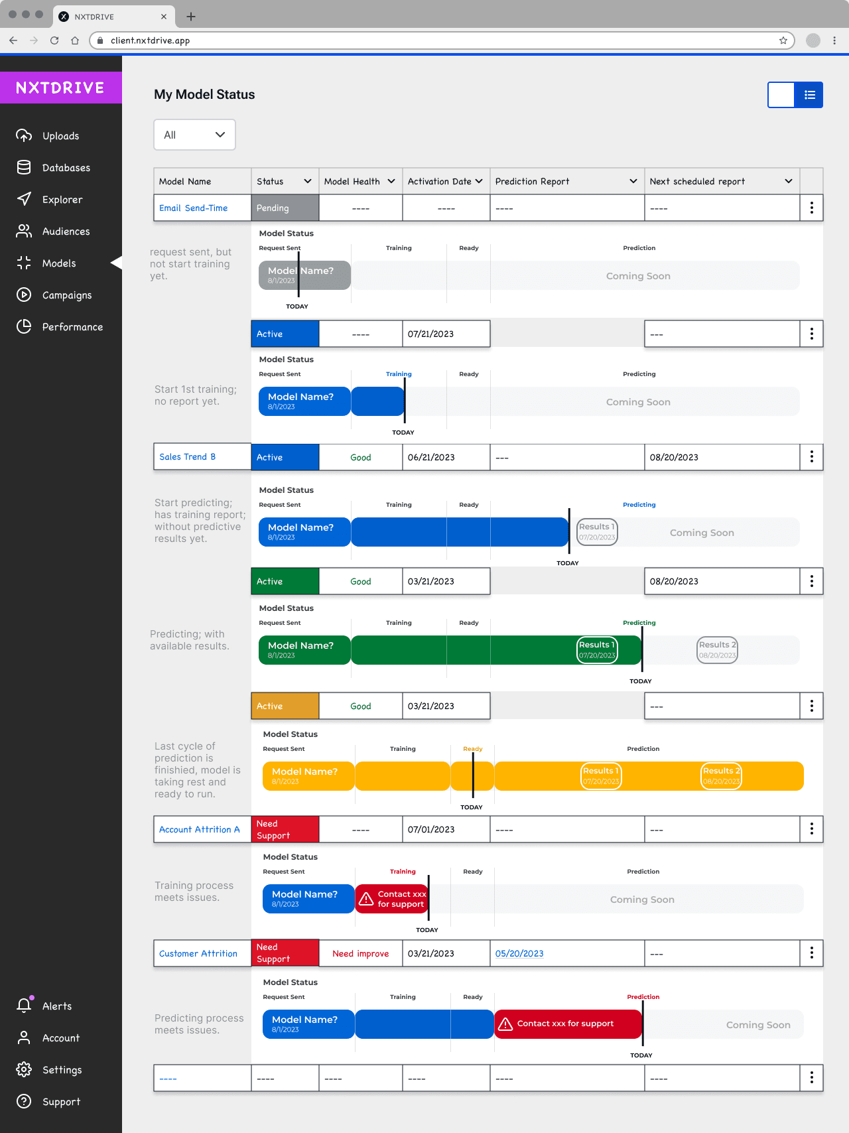This screenshot has height=1133, width=849.
Task: Click the 07/01/2023 activation date cell
Action: 446,829
